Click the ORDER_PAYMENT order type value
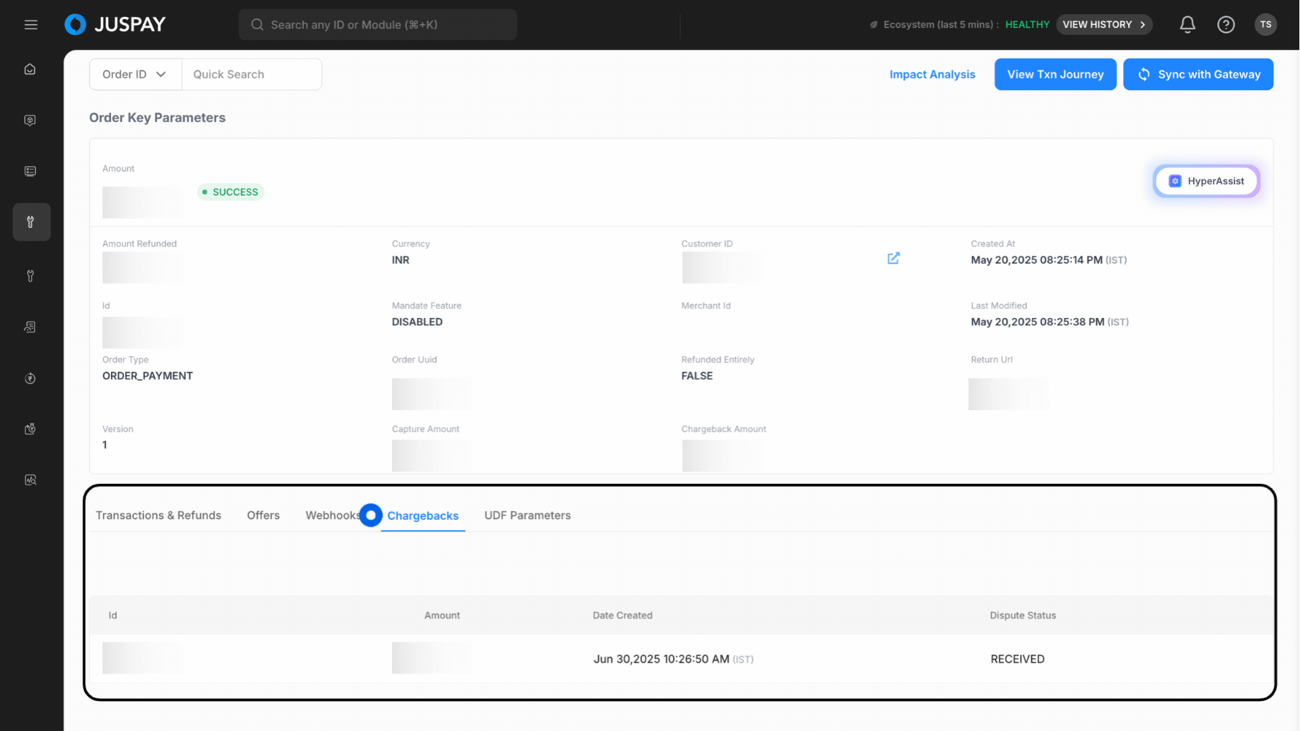Viewport: 1300px width, 731px height. pos(148,376)
